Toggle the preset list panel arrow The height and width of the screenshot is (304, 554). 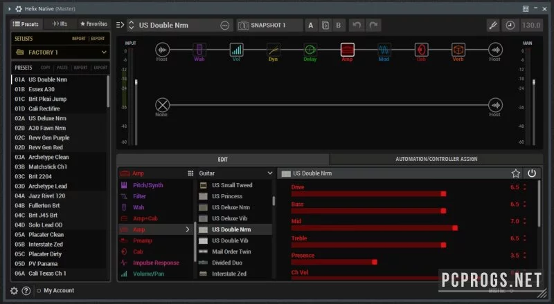point(120,25)
